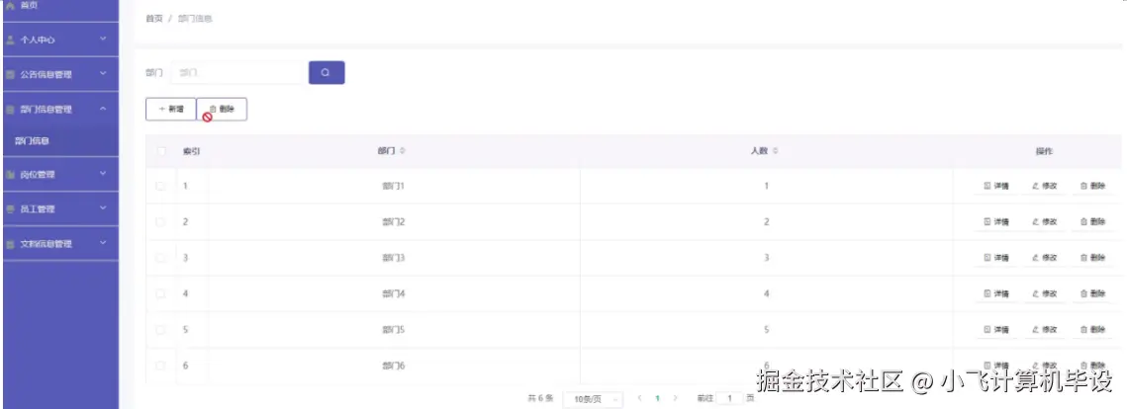1127x409 pixels.
Task: Click 修改 for 部门1 row
Action: tap(1044, 186)
